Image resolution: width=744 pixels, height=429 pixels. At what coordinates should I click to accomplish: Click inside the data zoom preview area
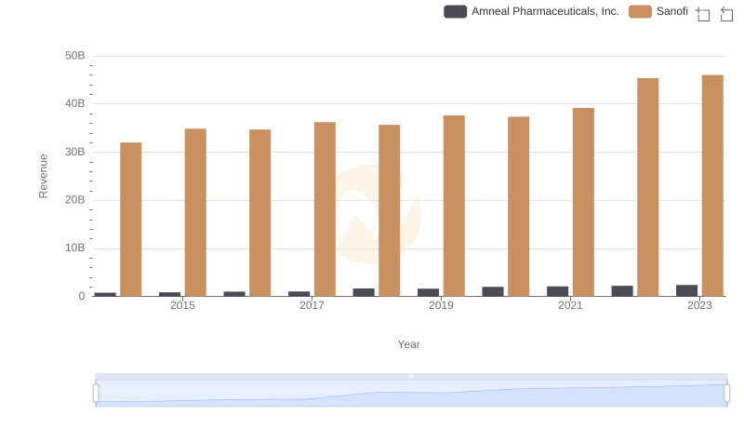point(411,394)
